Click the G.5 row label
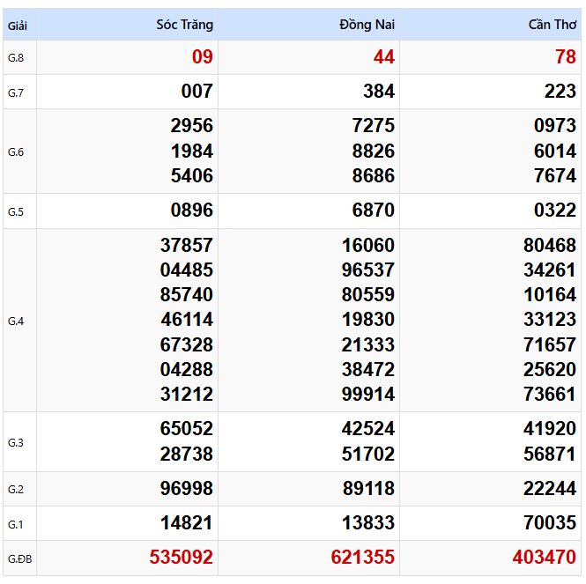The width and height of the screenshot is (586, 584). 16,212
